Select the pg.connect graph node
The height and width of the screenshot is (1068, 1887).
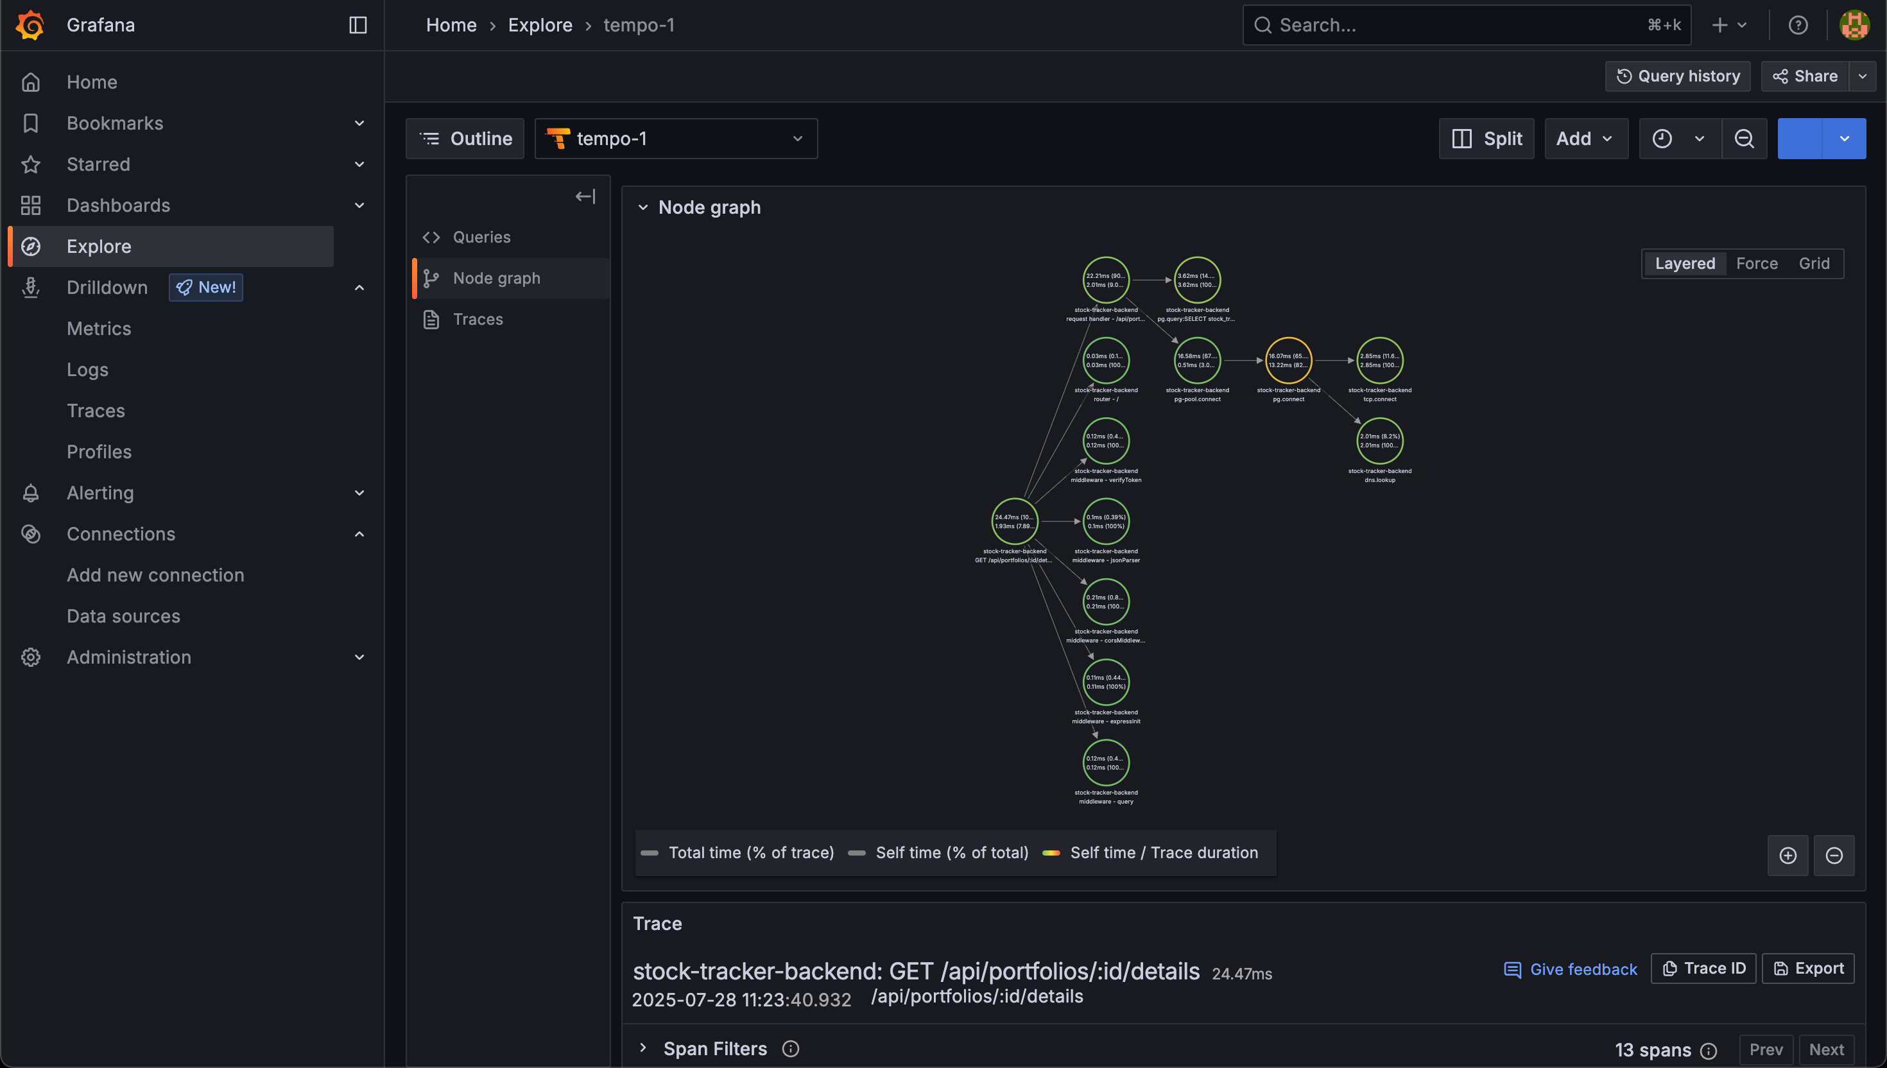point(1289,360)
